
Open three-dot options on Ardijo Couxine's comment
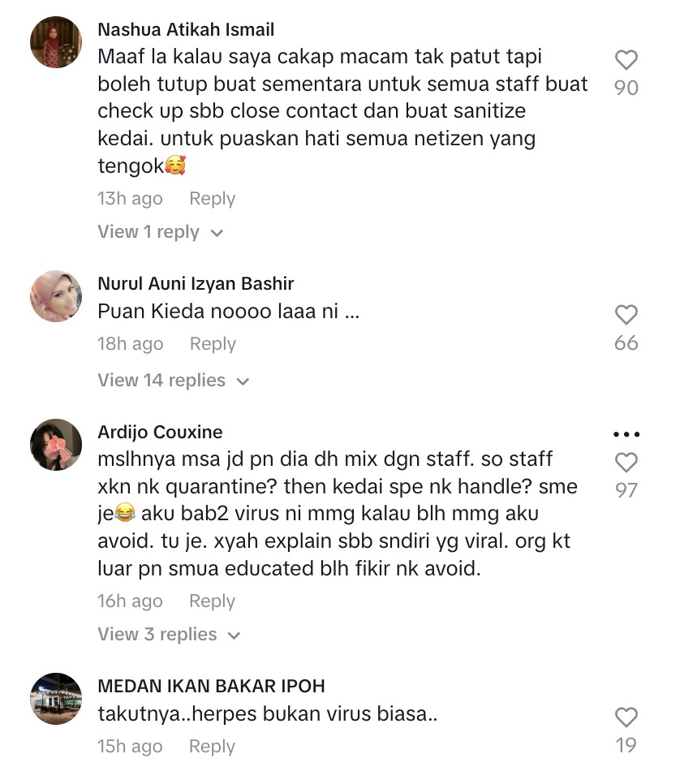coord(626,434)
